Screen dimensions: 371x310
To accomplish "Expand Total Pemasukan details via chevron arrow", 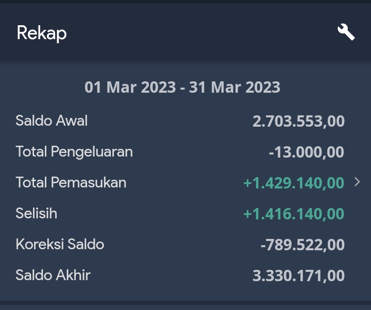I will (357, 182).
